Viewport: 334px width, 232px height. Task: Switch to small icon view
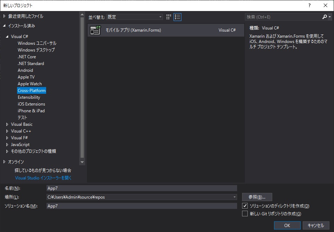[168, 17]
